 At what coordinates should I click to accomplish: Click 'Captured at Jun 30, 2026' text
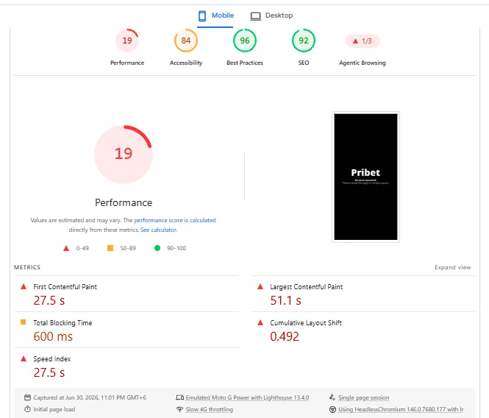coord(90,397)
